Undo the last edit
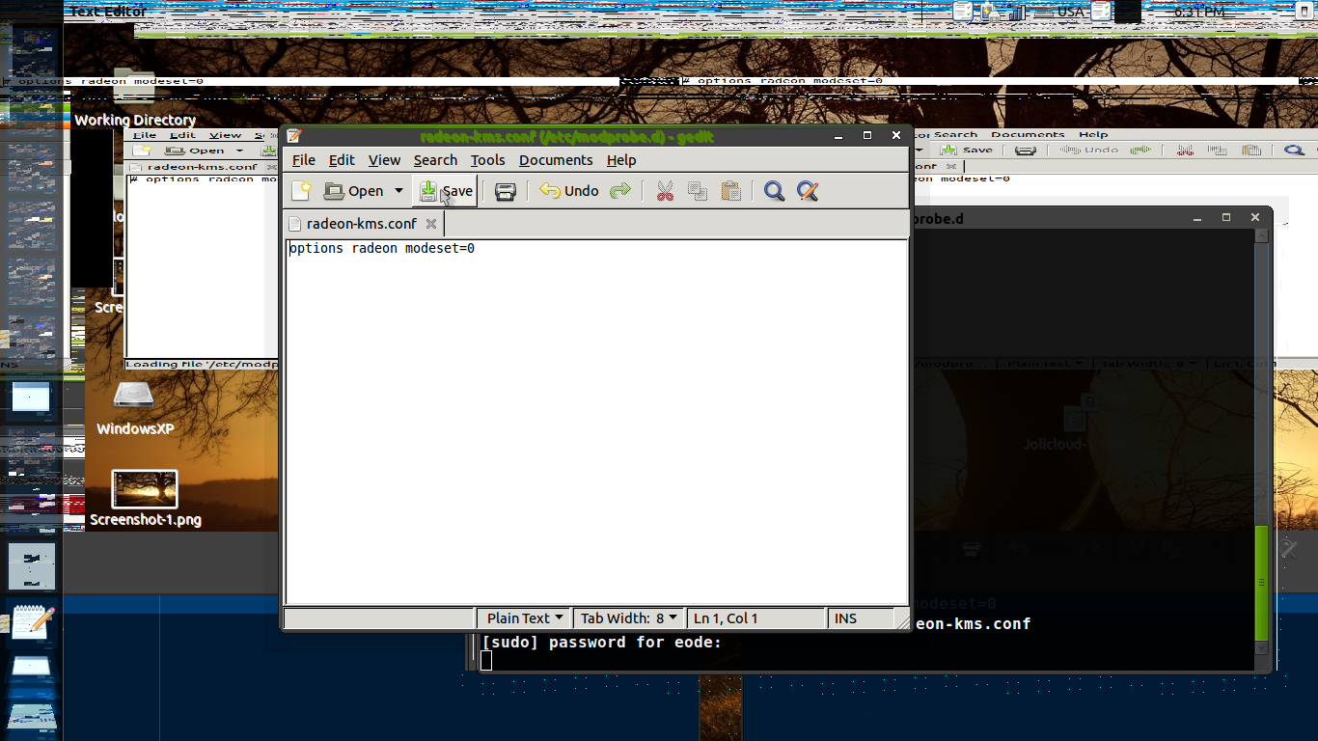The height and width of the screenshot is (741, 1318). click(x=569, y=191)
